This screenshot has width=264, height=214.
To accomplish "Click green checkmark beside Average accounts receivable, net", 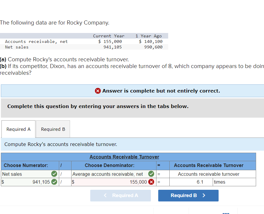I will (151, 174).
